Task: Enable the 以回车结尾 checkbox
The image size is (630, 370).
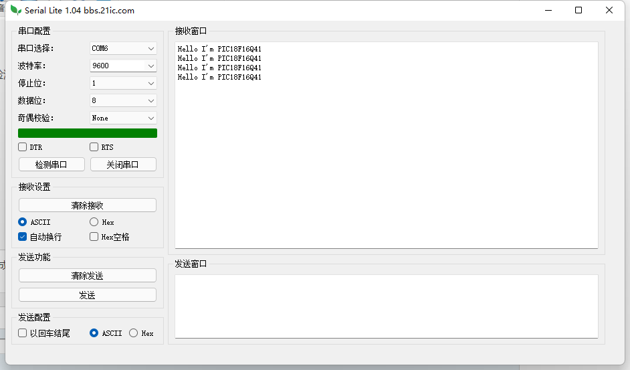Action: (x=23, y=333)
